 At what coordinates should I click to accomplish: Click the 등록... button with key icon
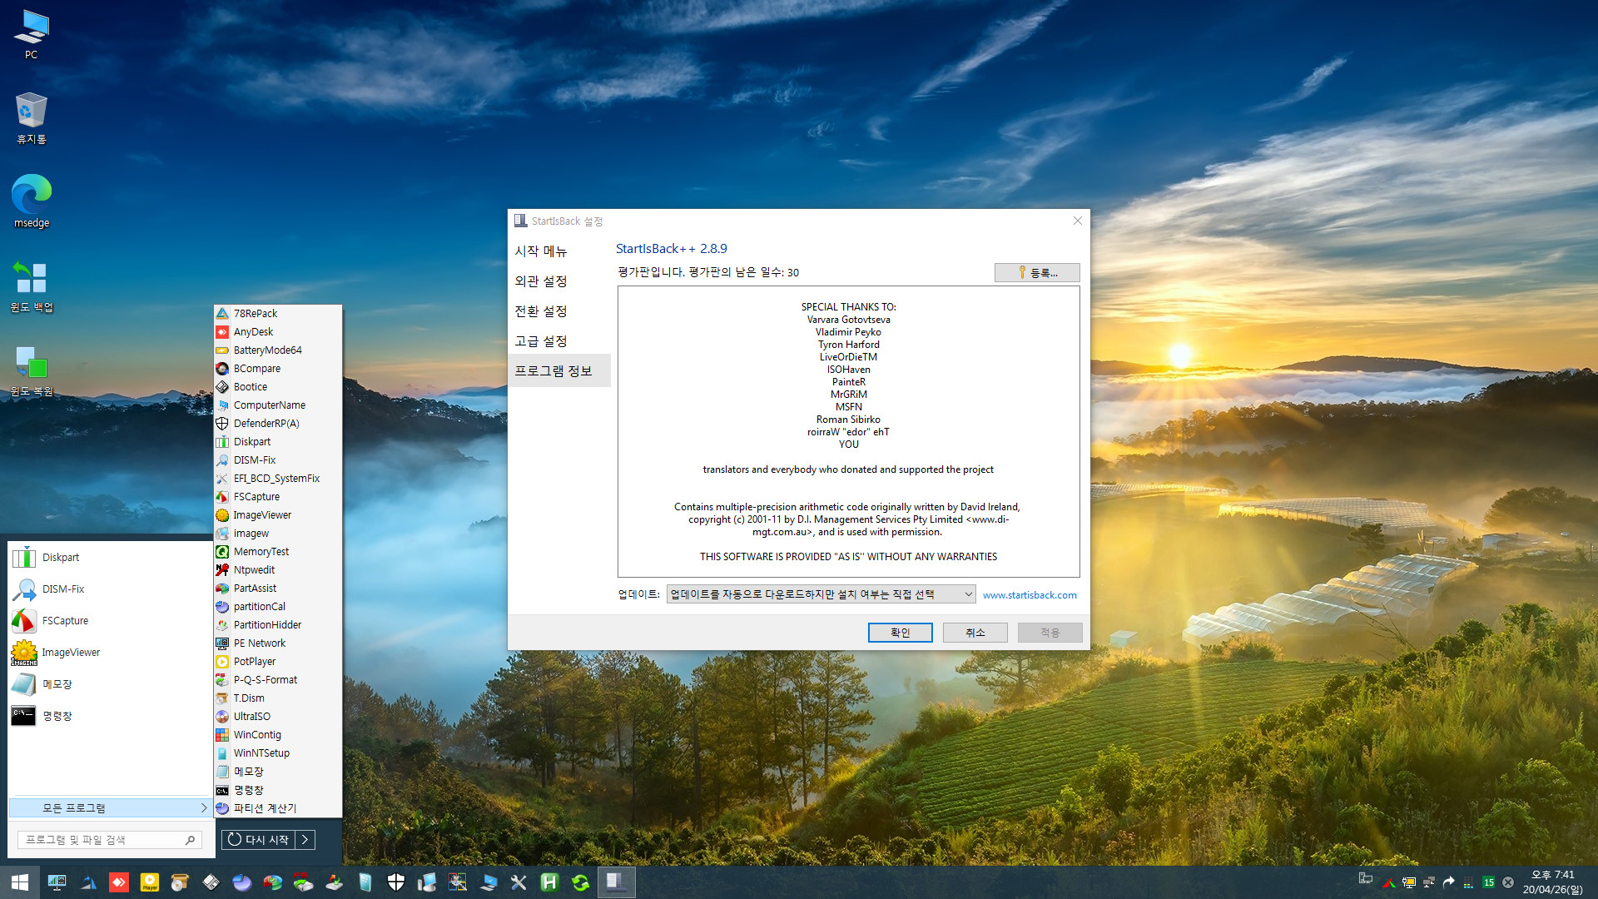point(1037,273)
